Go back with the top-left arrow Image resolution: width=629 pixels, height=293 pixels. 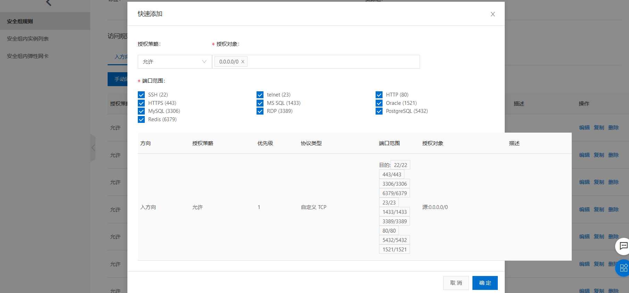point(49,3)
